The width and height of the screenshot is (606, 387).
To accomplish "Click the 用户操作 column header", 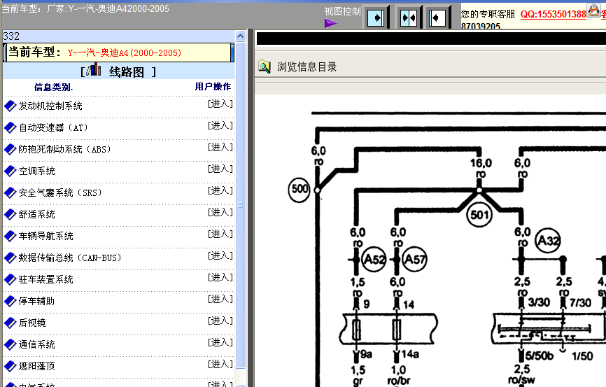I will pyautogui.click(x=213, y=87).
